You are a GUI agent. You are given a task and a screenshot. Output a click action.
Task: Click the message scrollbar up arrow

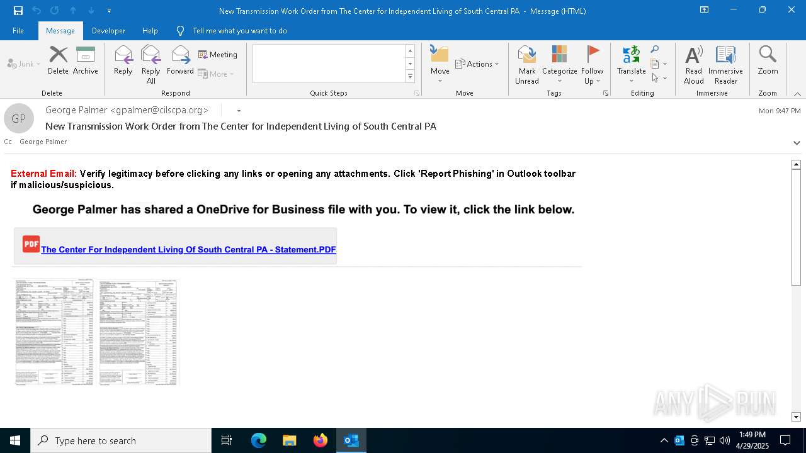point(796,164)
